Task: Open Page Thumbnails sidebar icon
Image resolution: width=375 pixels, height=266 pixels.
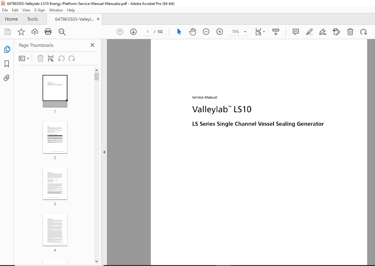Action: [x=7, y=49]
